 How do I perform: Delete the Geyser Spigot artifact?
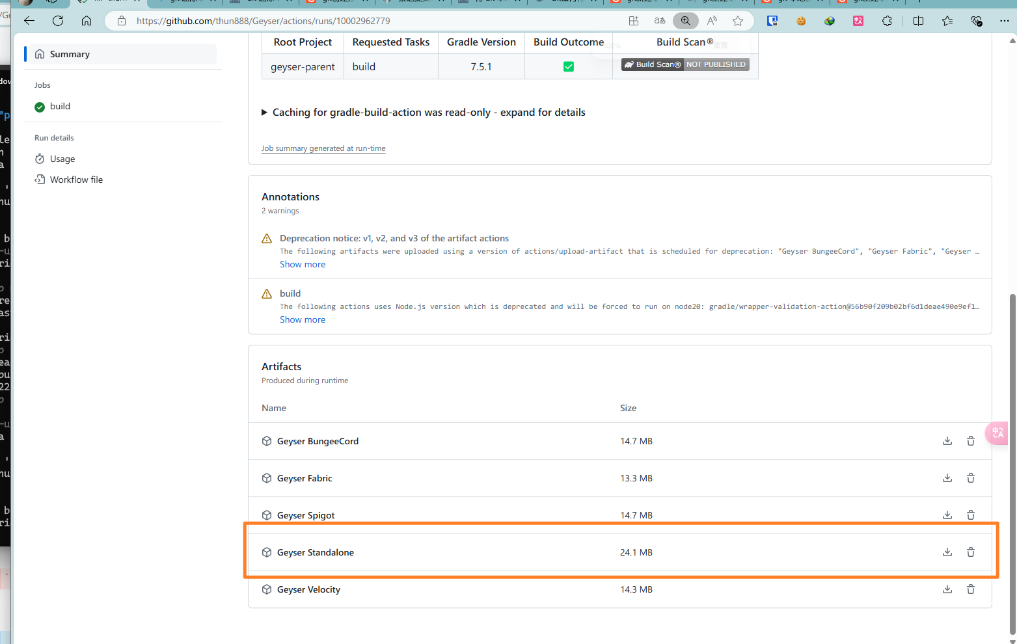[971, 515]
